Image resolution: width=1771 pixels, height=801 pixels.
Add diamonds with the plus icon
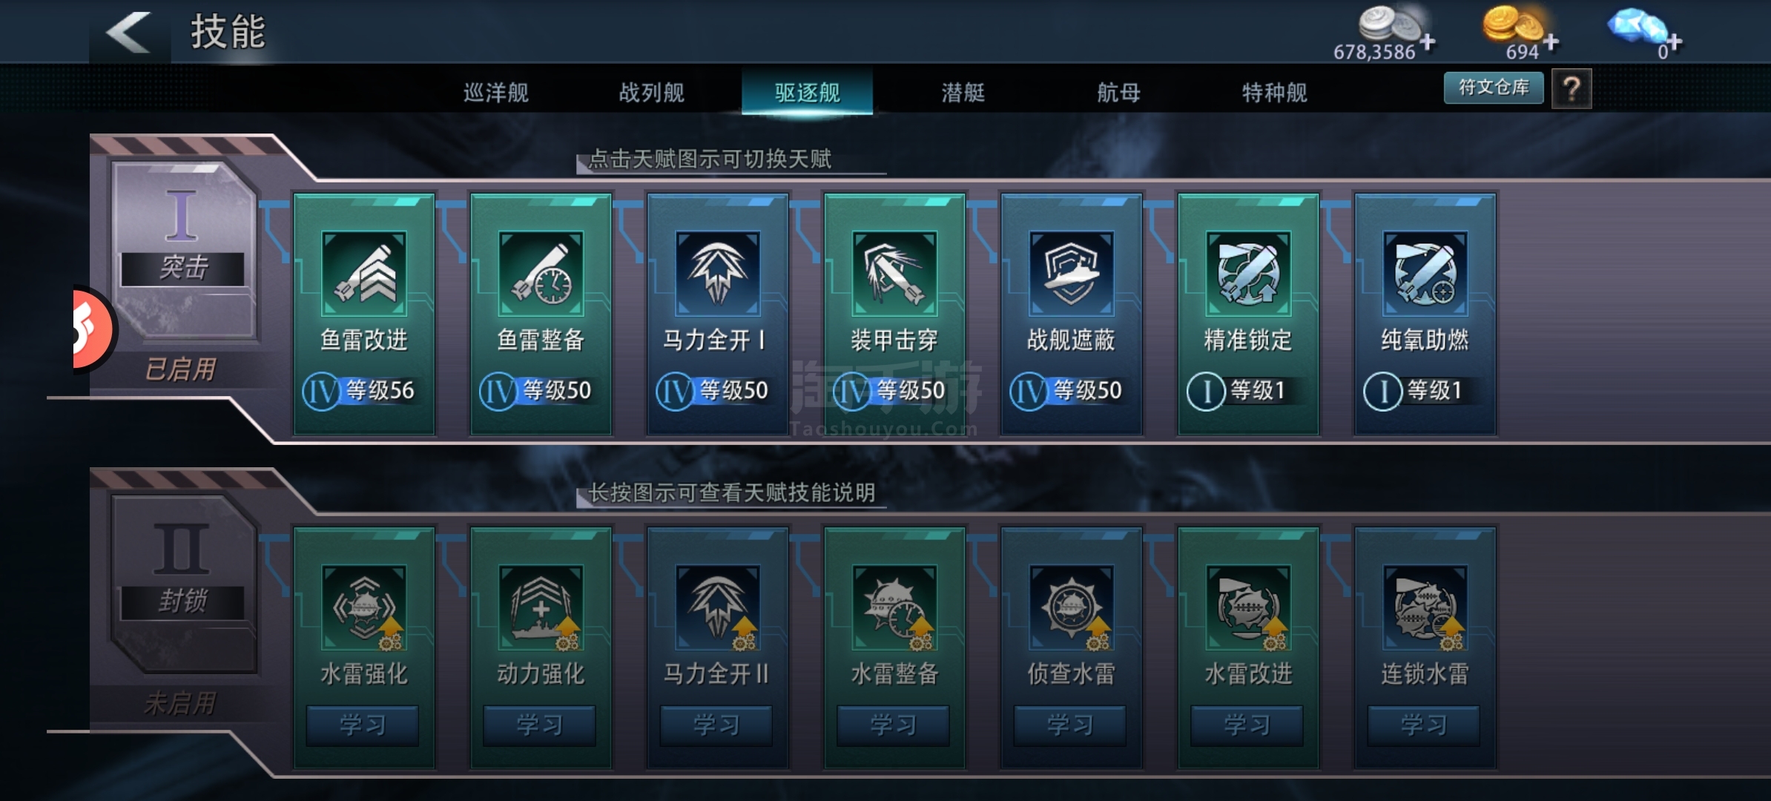(x=1672, y=42)
